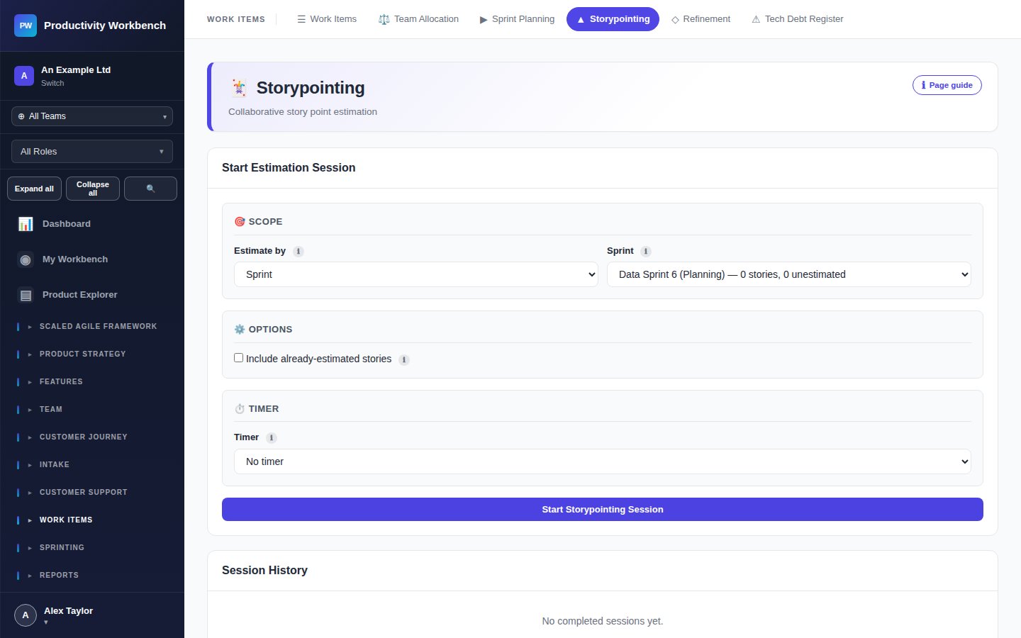Click the Sprint Planning play icon
1021x638 pixels.
[x=484, y=19]
